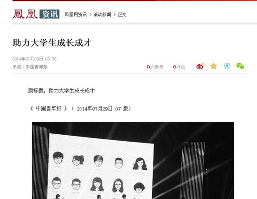Open the 滚动新闻 breadcrumb link
257x199 pixels.
tap(102, 14)
